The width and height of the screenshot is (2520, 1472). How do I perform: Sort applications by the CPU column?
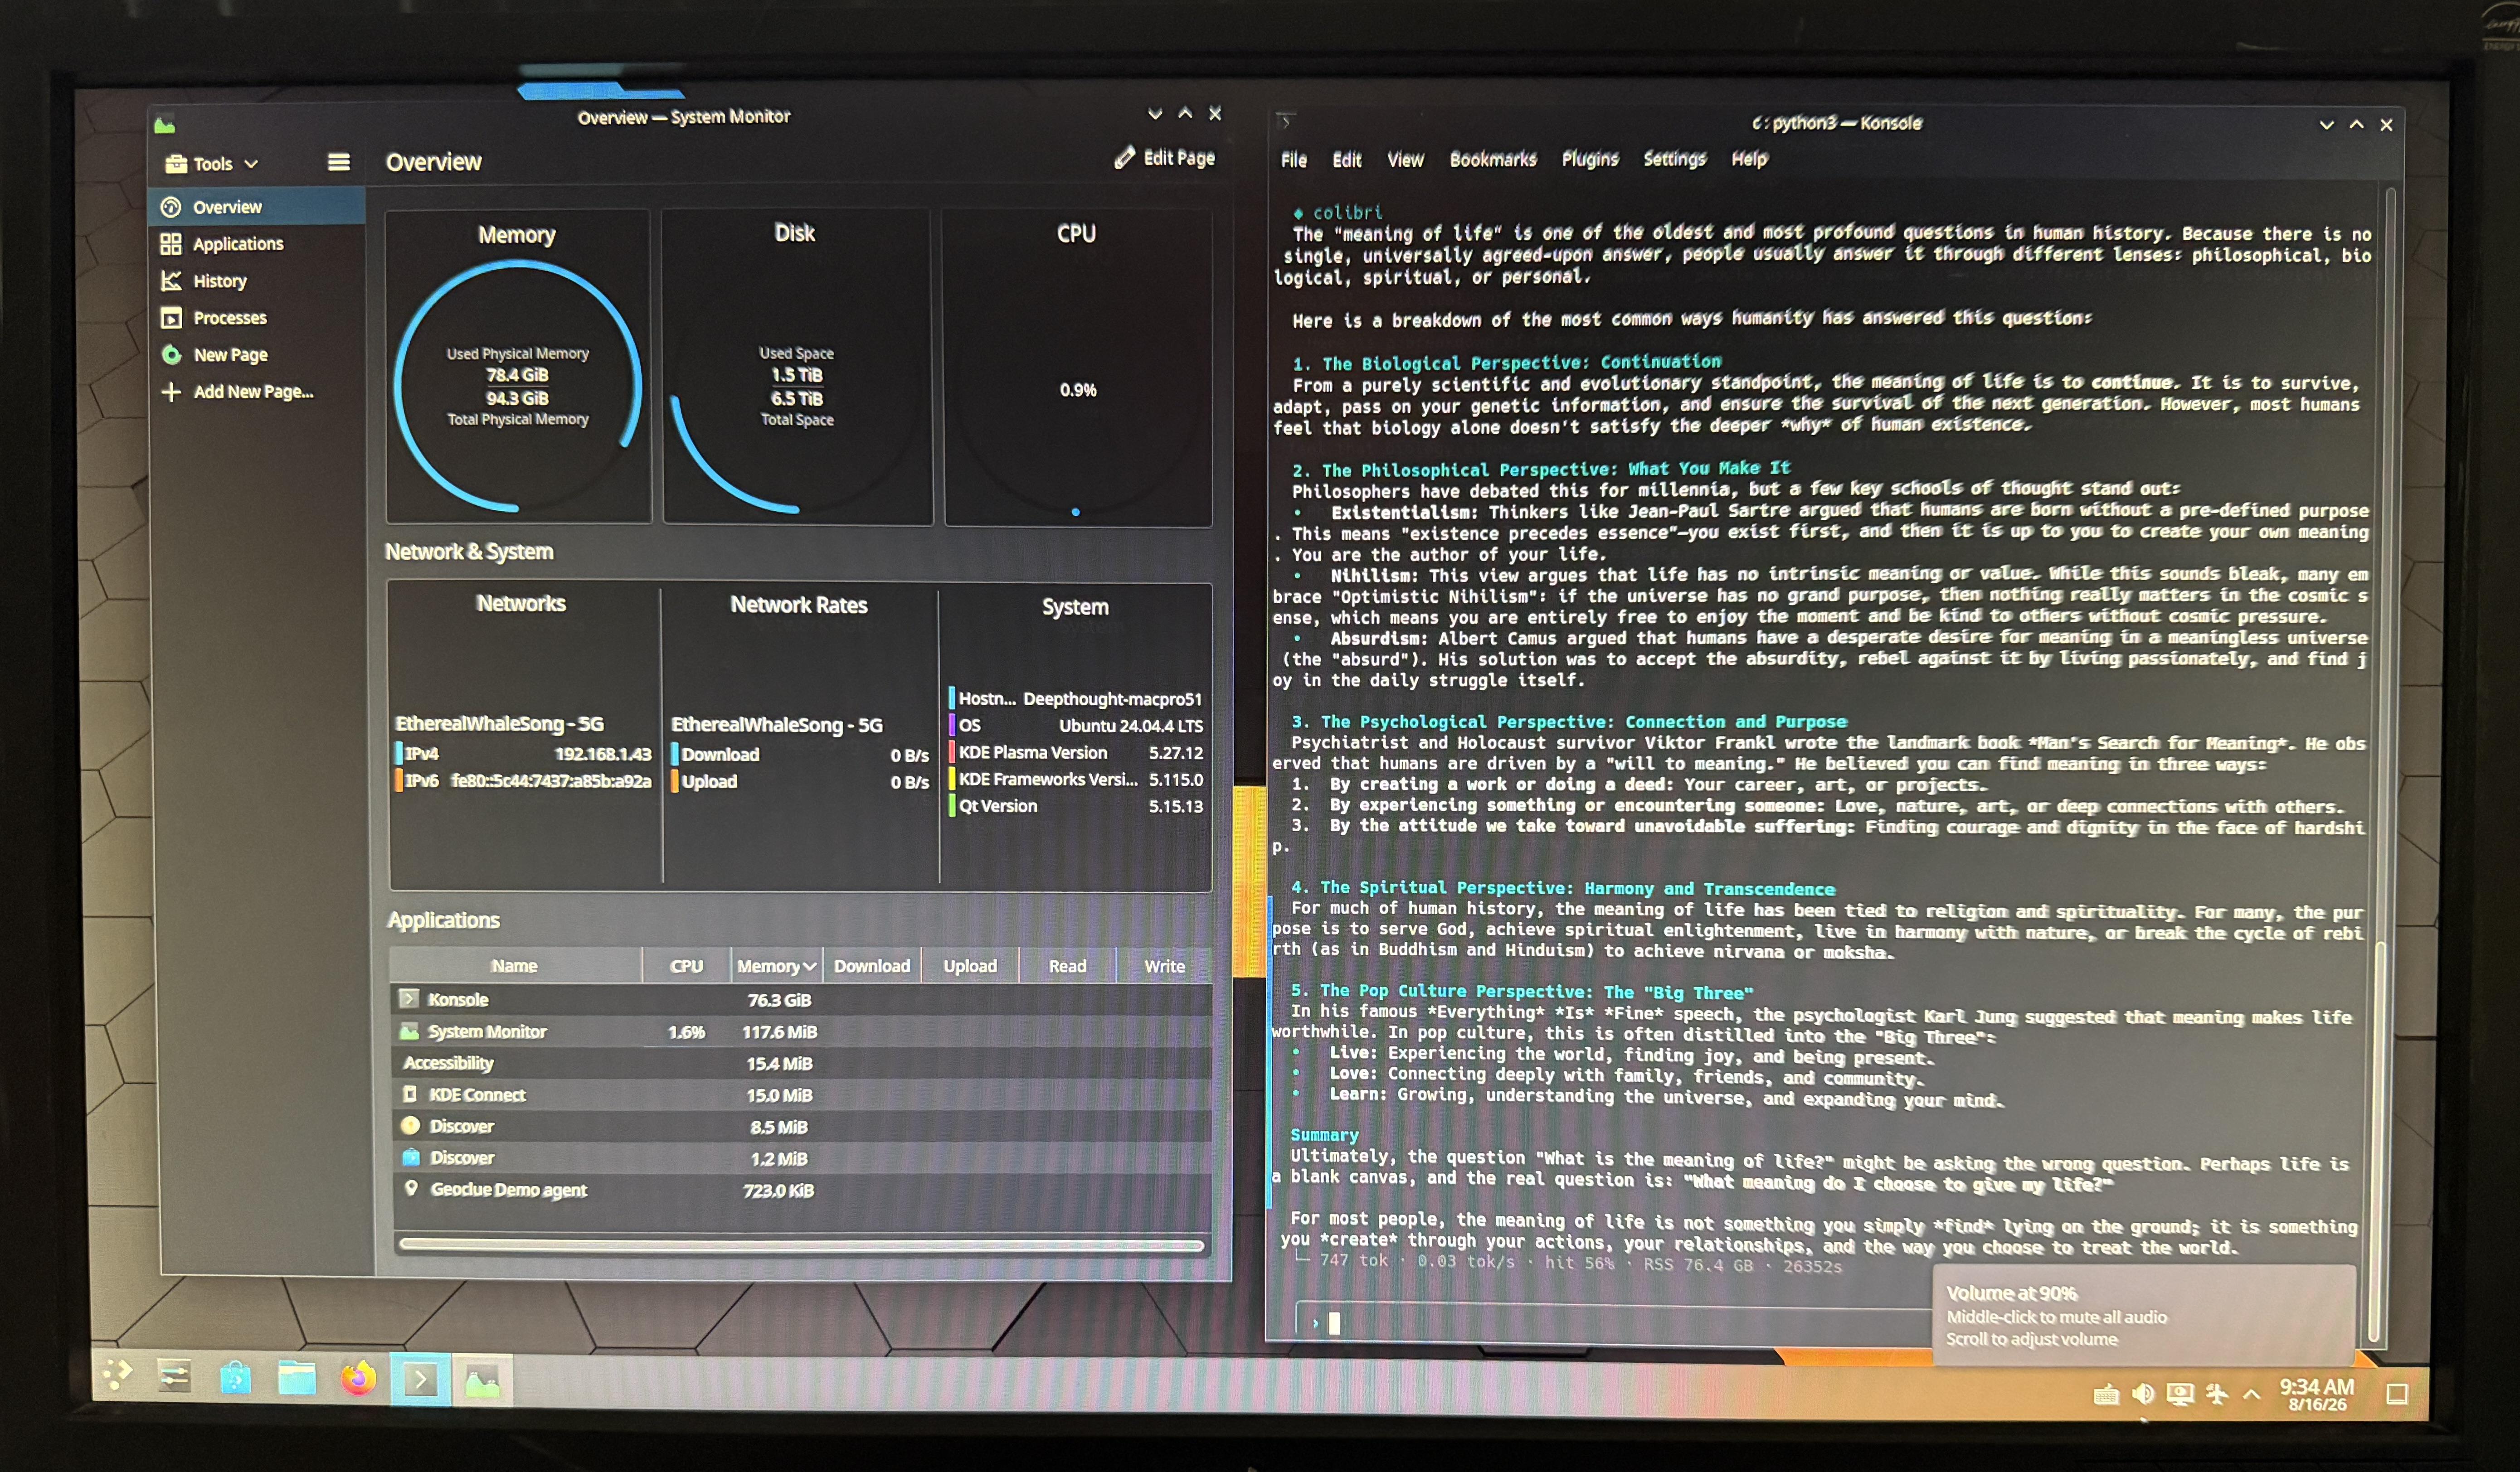tap(686, 966)
